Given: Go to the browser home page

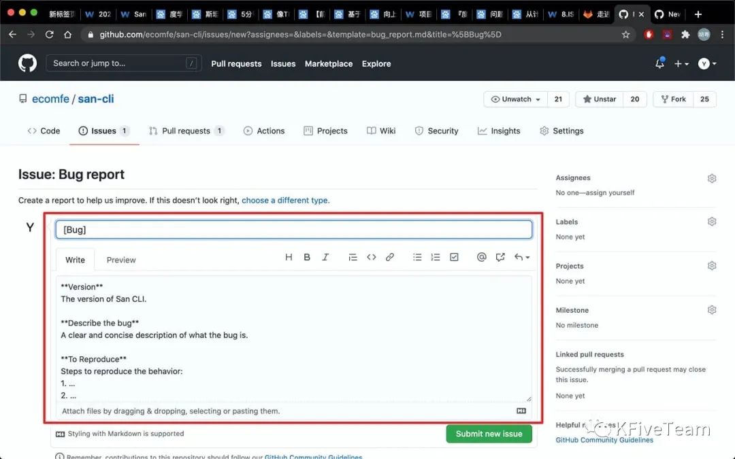Looking at the screenshot, I should click(x=67, y=35).
